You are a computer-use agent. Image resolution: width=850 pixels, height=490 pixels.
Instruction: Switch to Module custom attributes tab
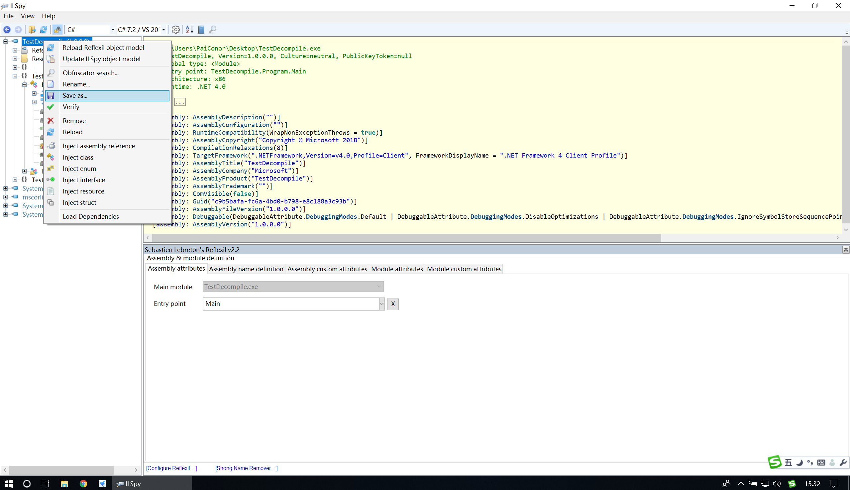tap(464, 269)
